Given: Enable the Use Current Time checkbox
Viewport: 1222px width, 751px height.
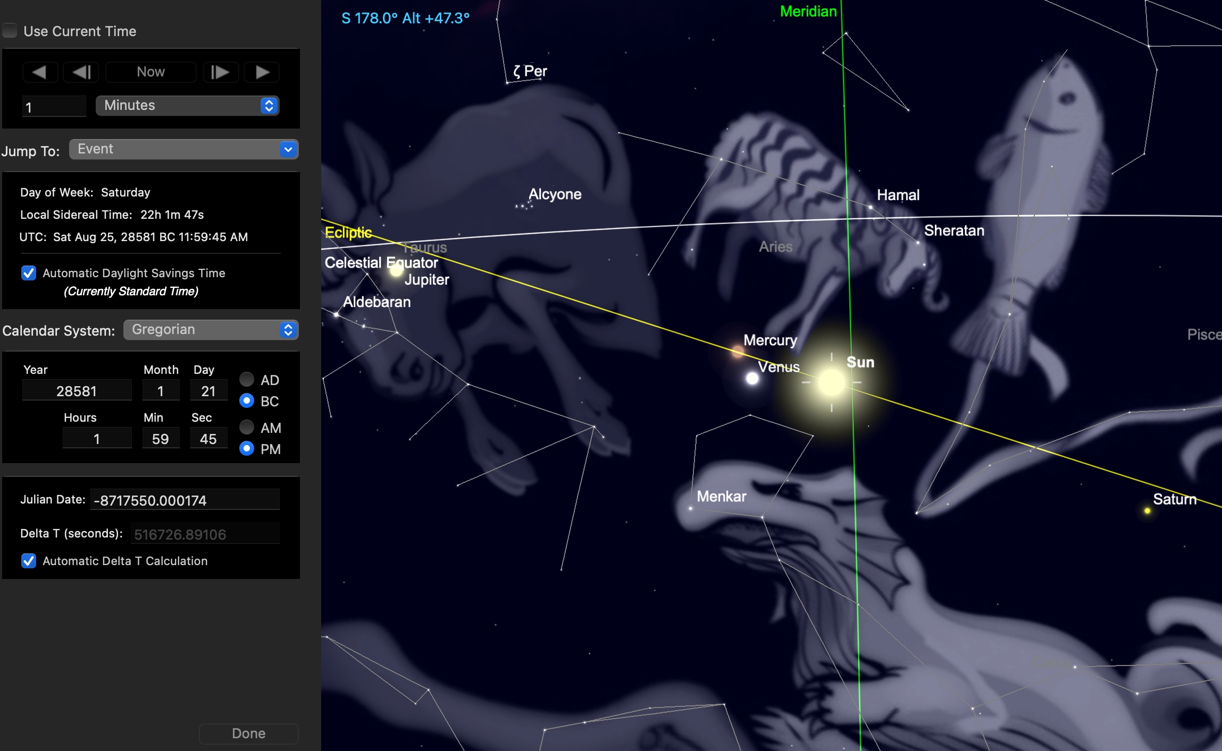Looking at the screenshot, I should click(x=10, y=31).
